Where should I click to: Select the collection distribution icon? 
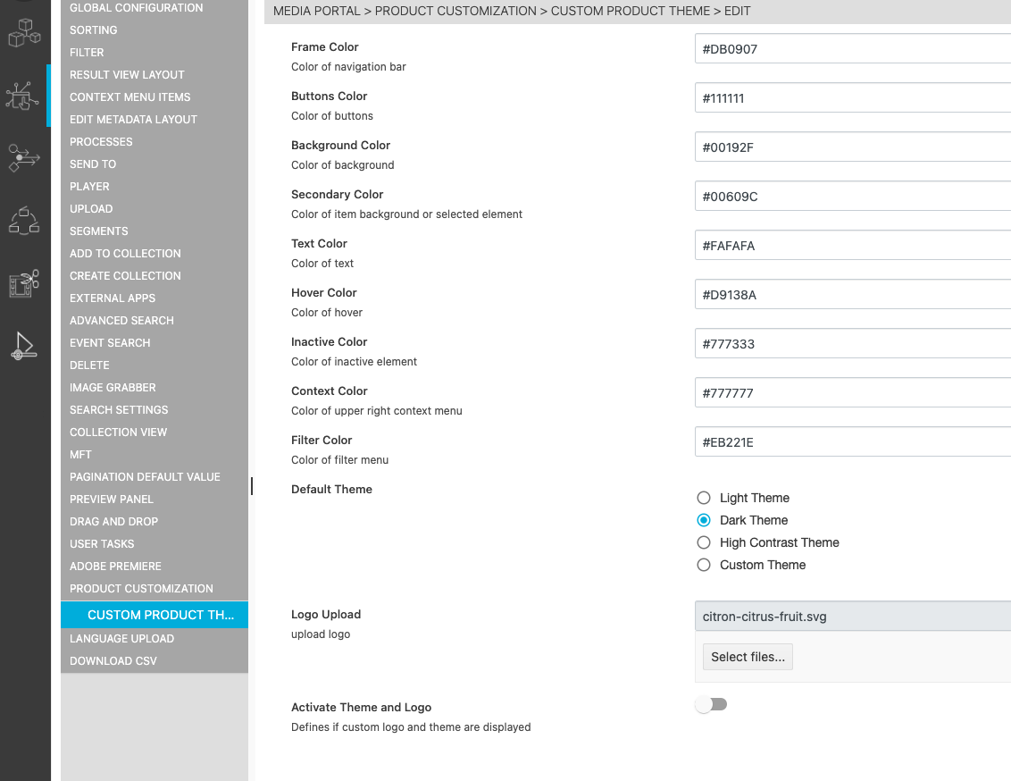pos(25,221)
